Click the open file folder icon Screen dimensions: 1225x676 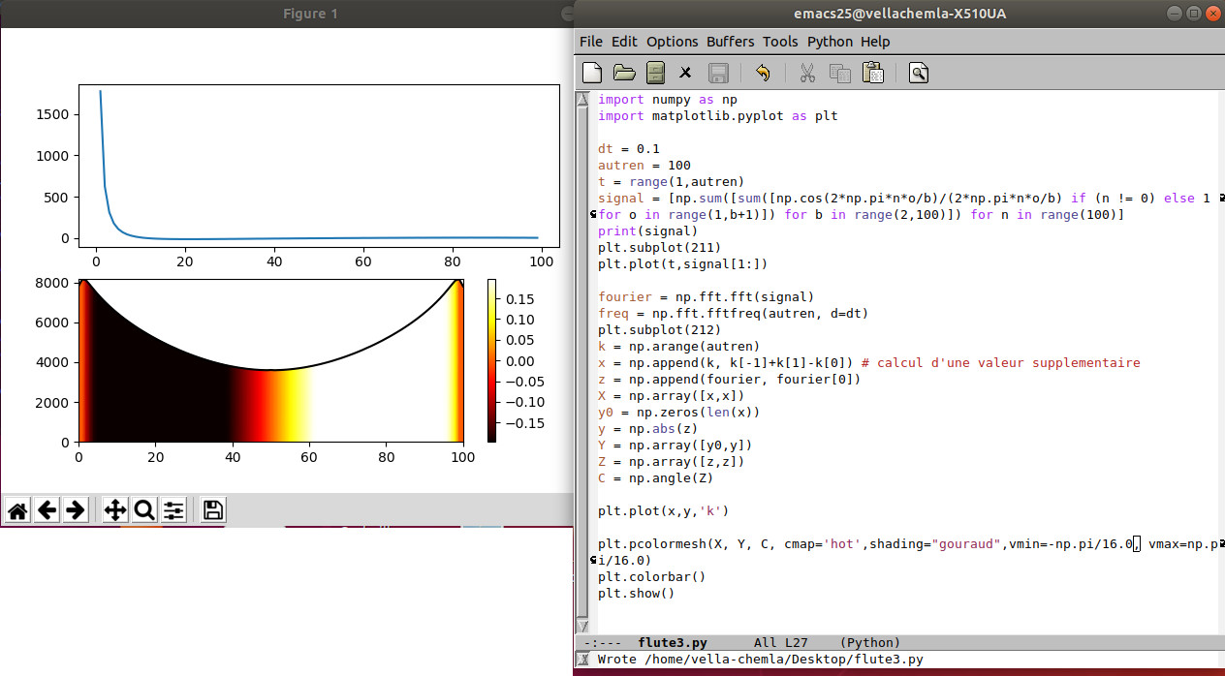[624, 73]
